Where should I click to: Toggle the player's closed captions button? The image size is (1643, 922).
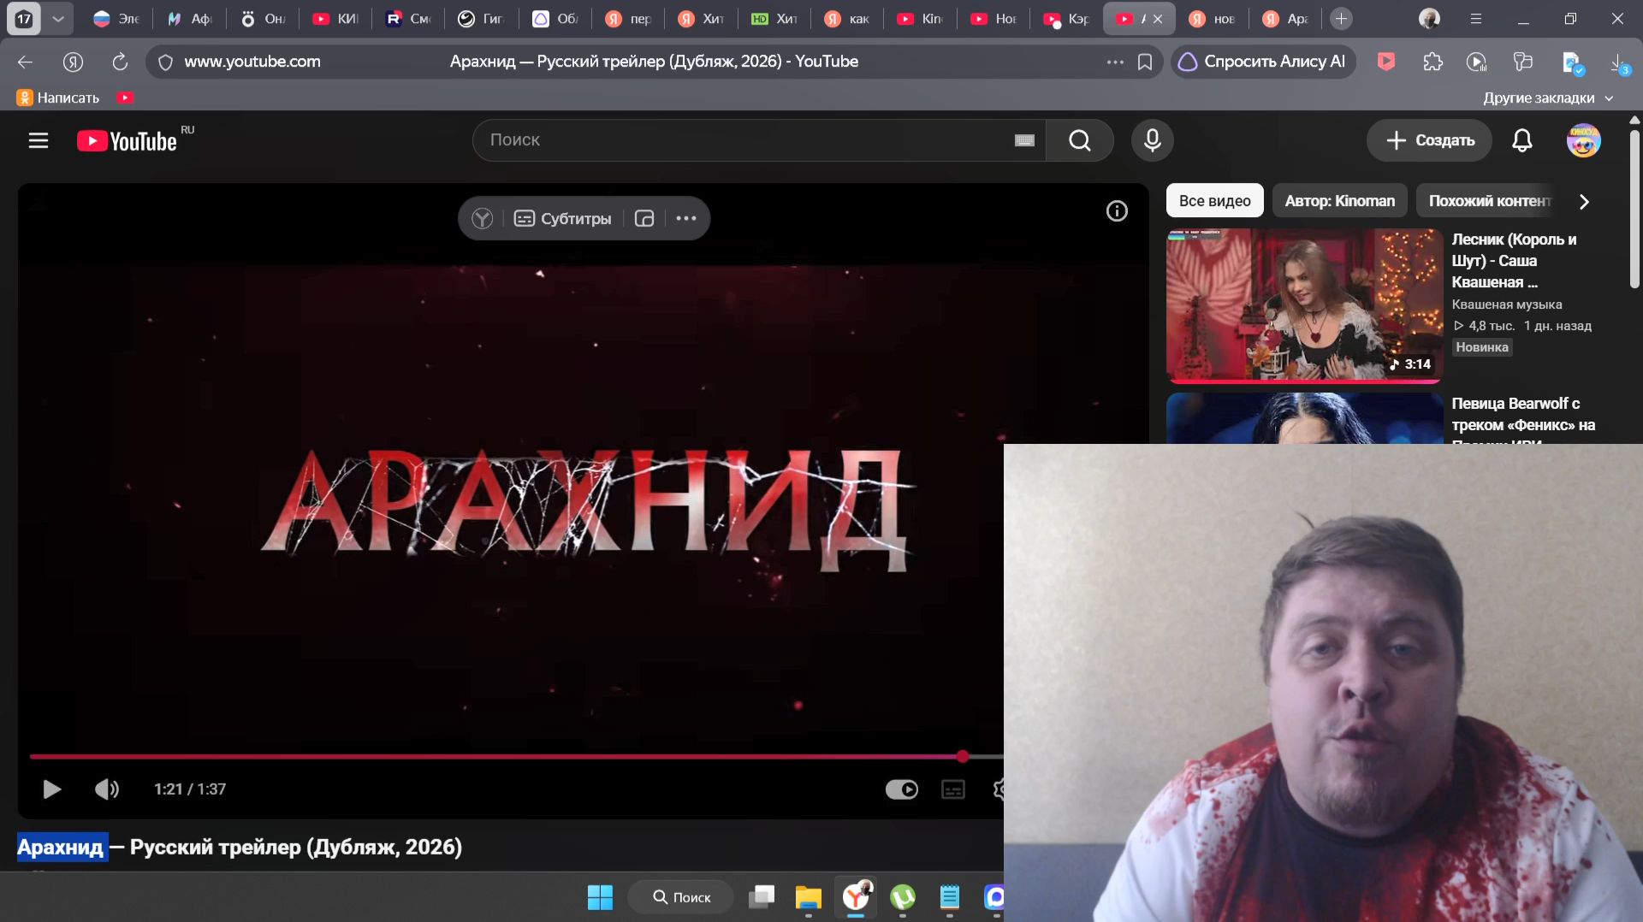(953, 789)
